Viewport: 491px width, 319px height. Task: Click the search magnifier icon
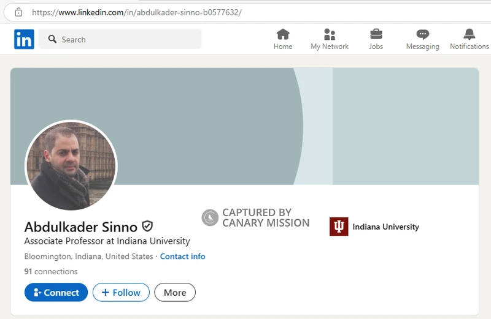pyautogui.click(x=52, y=39)
